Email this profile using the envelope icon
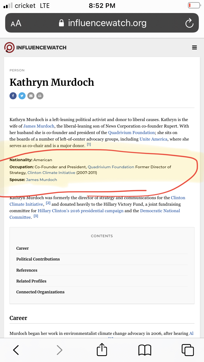204x362 pixels. pyautogui.click(x=31, y=96)
